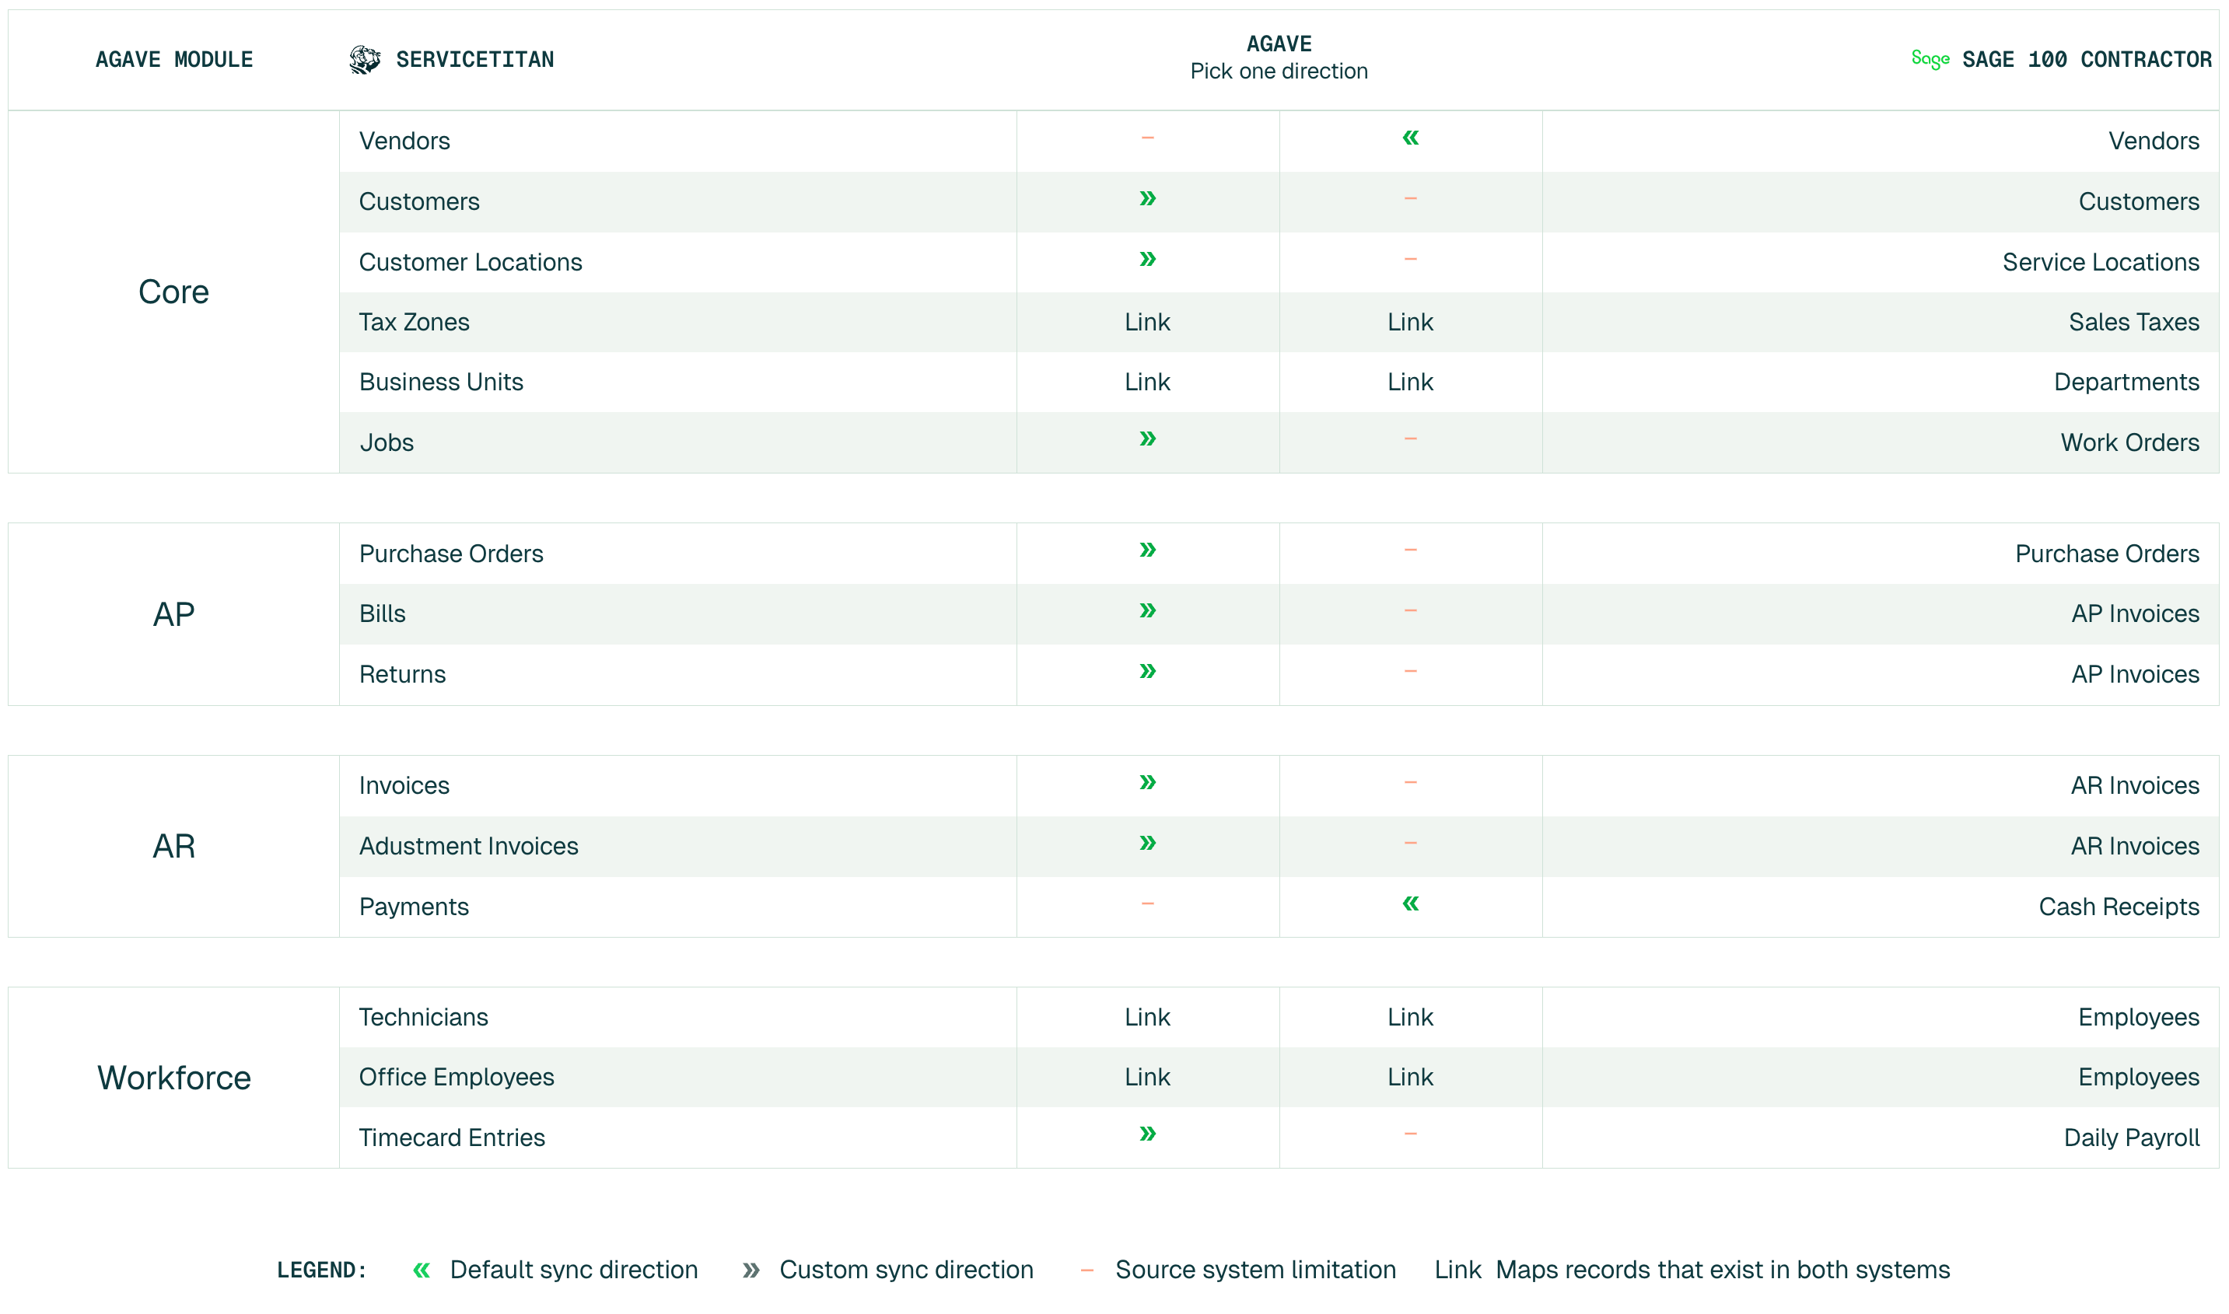Screen dimensions: 2229x1314
Task: Click the right arrow in Customers row
Action: (1147, 198)
